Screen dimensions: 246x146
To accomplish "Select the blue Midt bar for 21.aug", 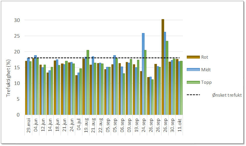I will click(93, 86).
